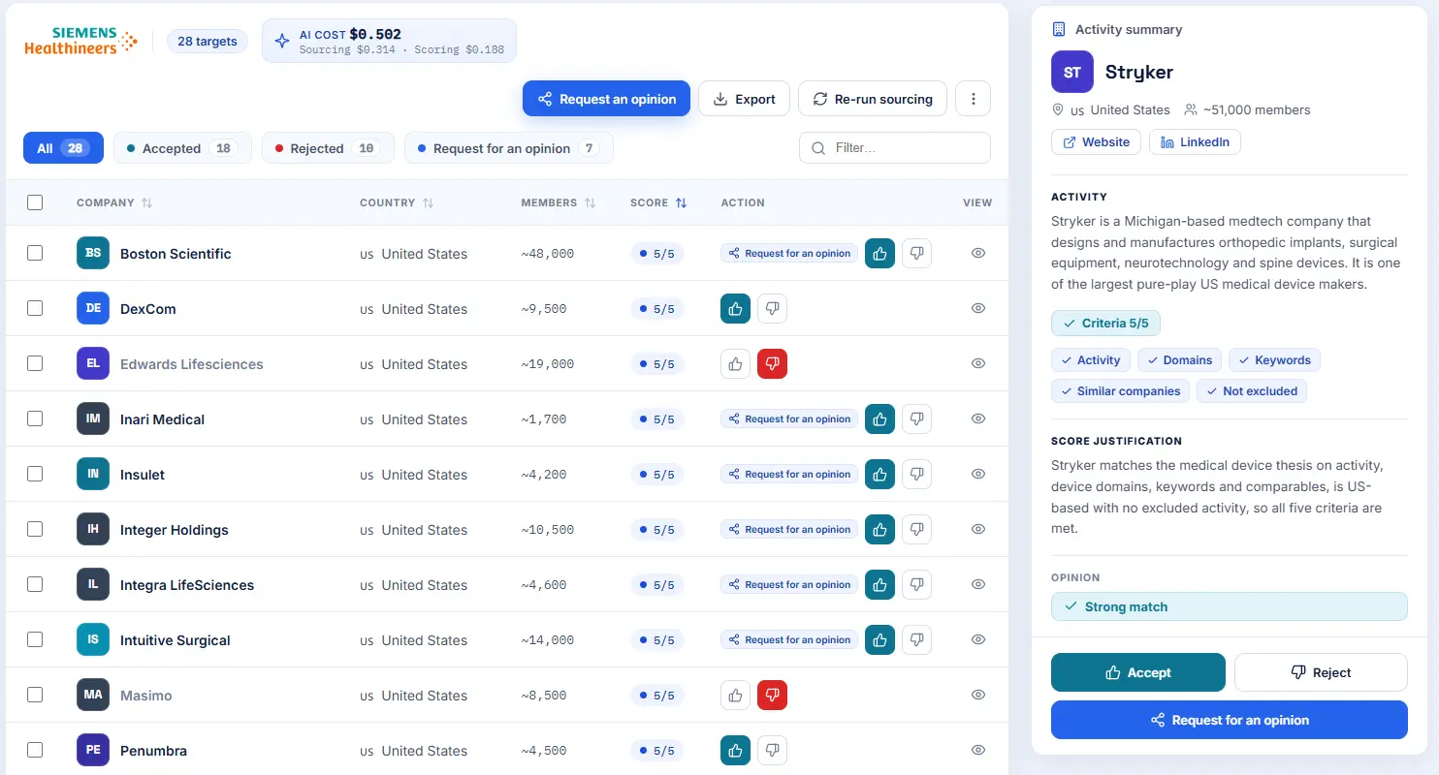Thumbs-down Boston Scientific row
This screenshot has width=1439, height=775.
[916, 254]
